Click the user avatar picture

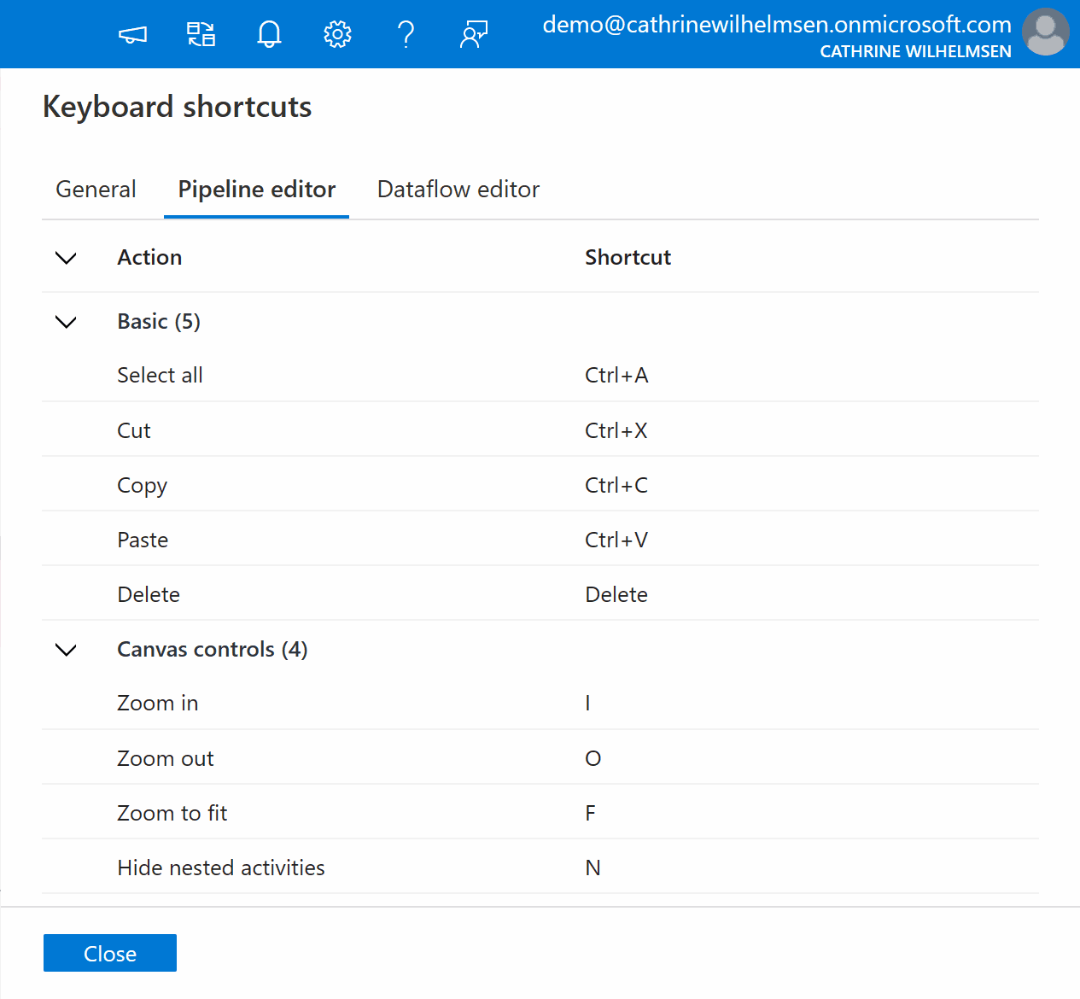1045,32
